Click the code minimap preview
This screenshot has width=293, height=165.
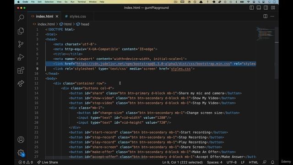[x=265, y=33]
